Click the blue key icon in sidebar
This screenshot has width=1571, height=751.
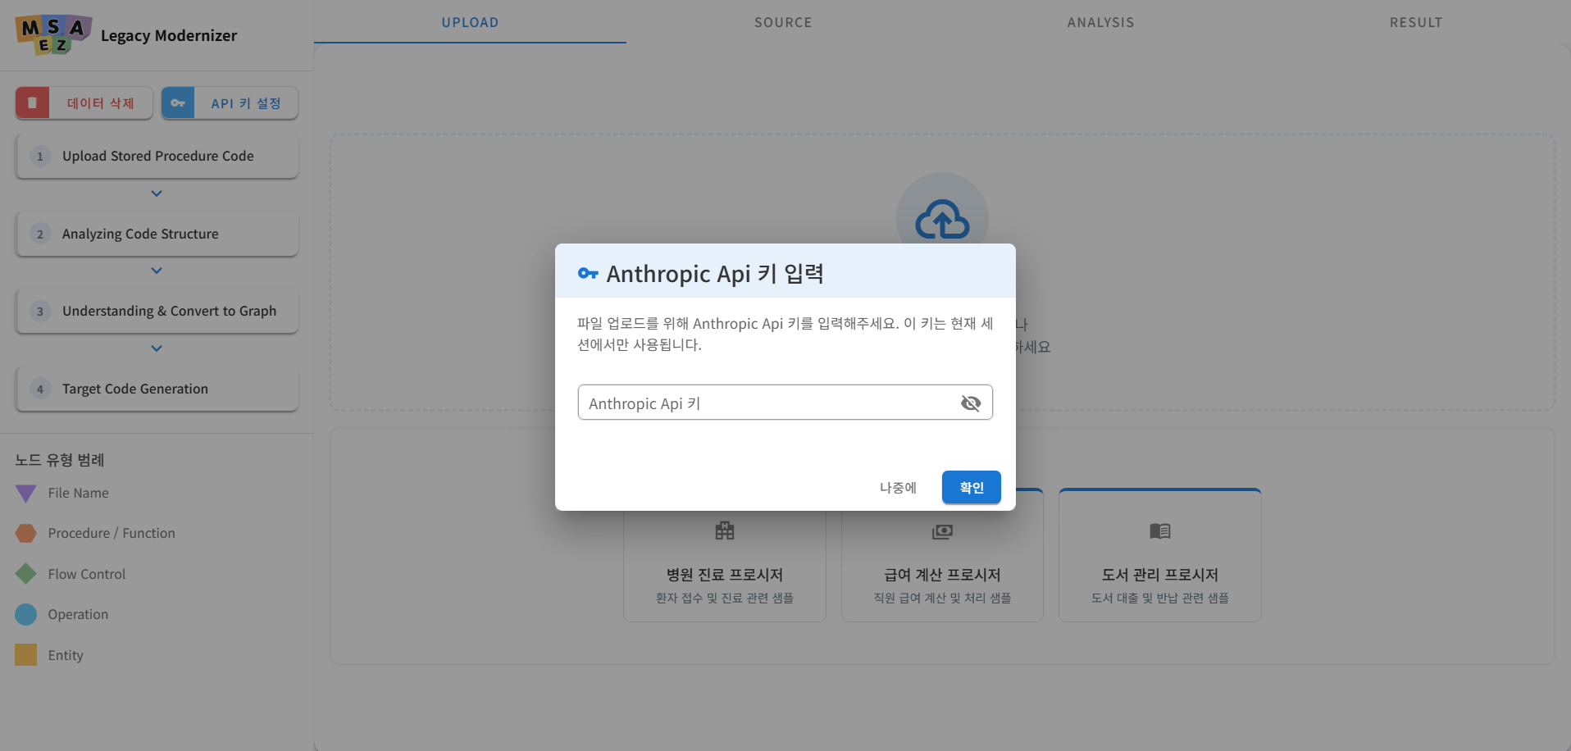(x=178, y=103)
